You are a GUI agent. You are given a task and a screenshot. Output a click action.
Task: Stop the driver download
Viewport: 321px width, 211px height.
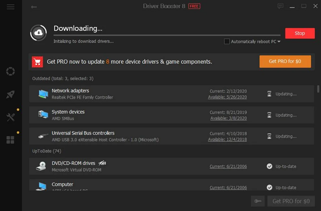[x=300, y=33]
